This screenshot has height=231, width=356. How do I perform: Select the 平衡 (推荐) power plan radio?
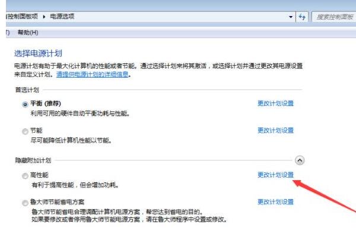tap(25, 104)
